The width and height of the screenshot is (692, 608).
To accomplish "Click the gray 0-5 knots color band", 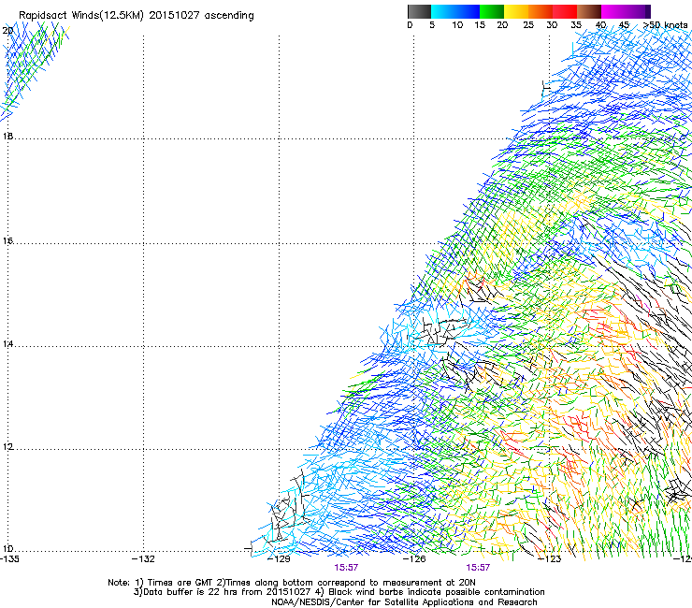I will click(419, 11).
